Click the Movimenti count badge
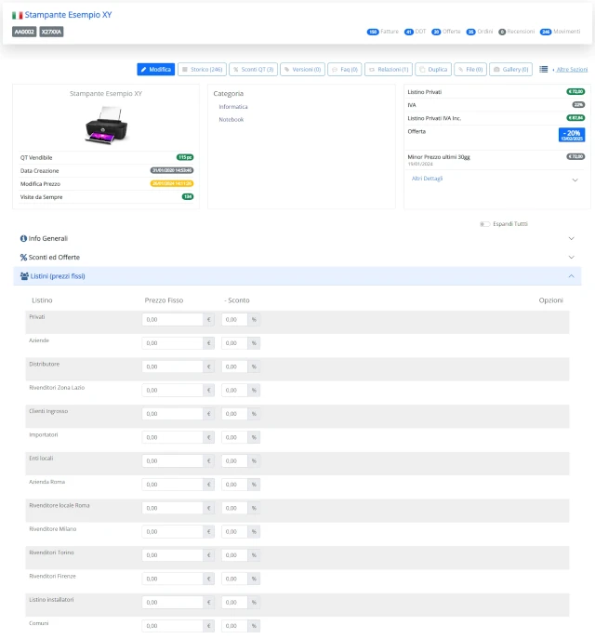 (546, 32)
